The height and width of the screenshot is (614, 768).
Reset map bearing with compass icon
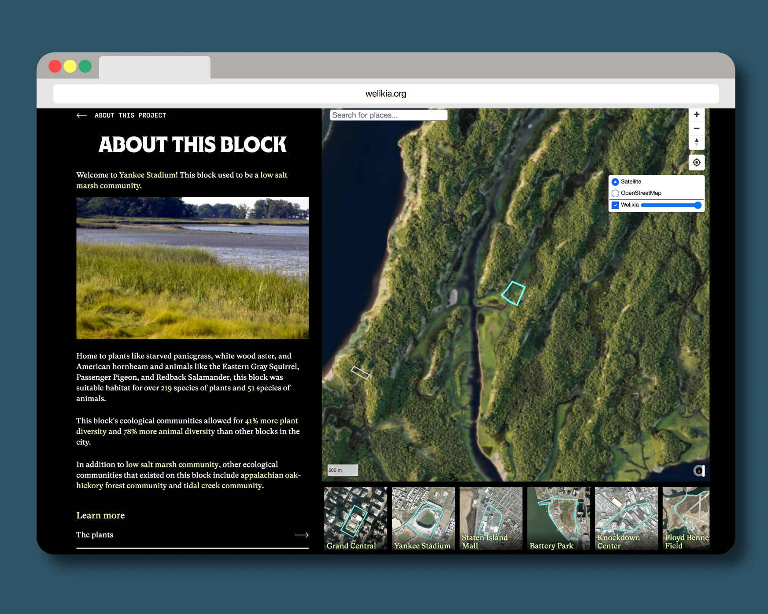[696, 142]
